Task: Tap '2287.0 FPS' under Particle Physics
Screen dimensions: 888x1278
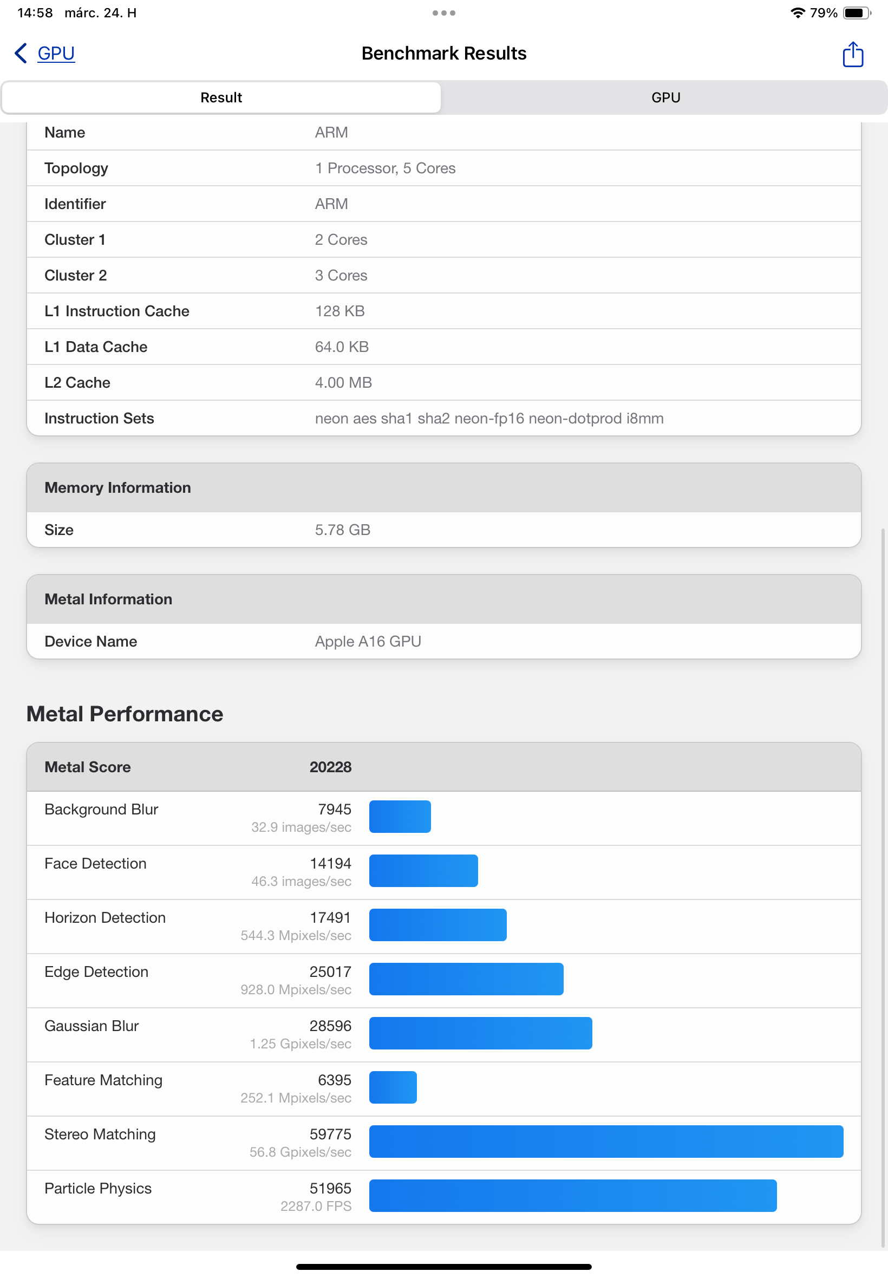Action: [x=316, y=1205]
